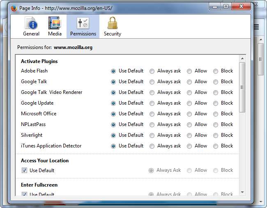Open the General tab icon
This screenshot has height=208, width=267.
pos(31,24)
